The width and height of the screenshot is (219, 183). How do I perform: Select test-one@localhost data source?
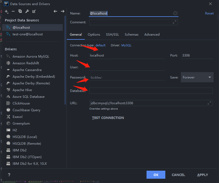click(32, 34)
